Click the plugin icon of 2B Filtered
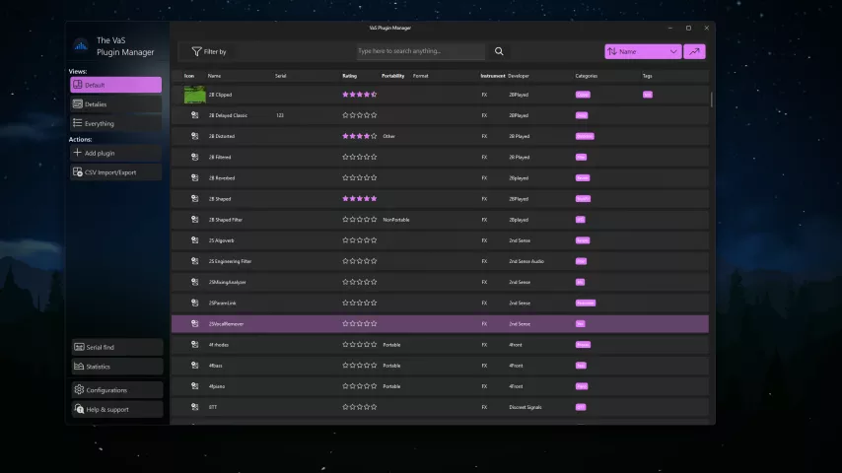 click(x=195, y=158)
